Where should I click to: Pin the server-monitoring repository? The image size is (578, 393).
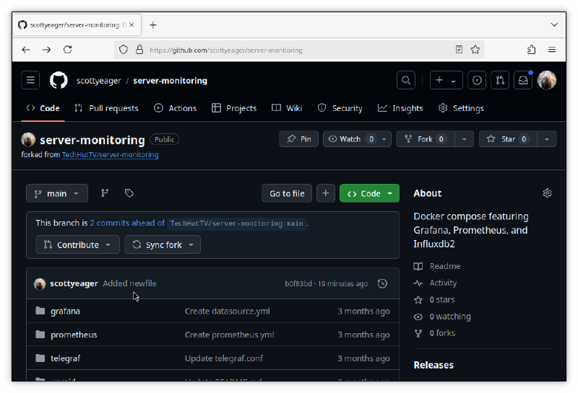point(298,139)
